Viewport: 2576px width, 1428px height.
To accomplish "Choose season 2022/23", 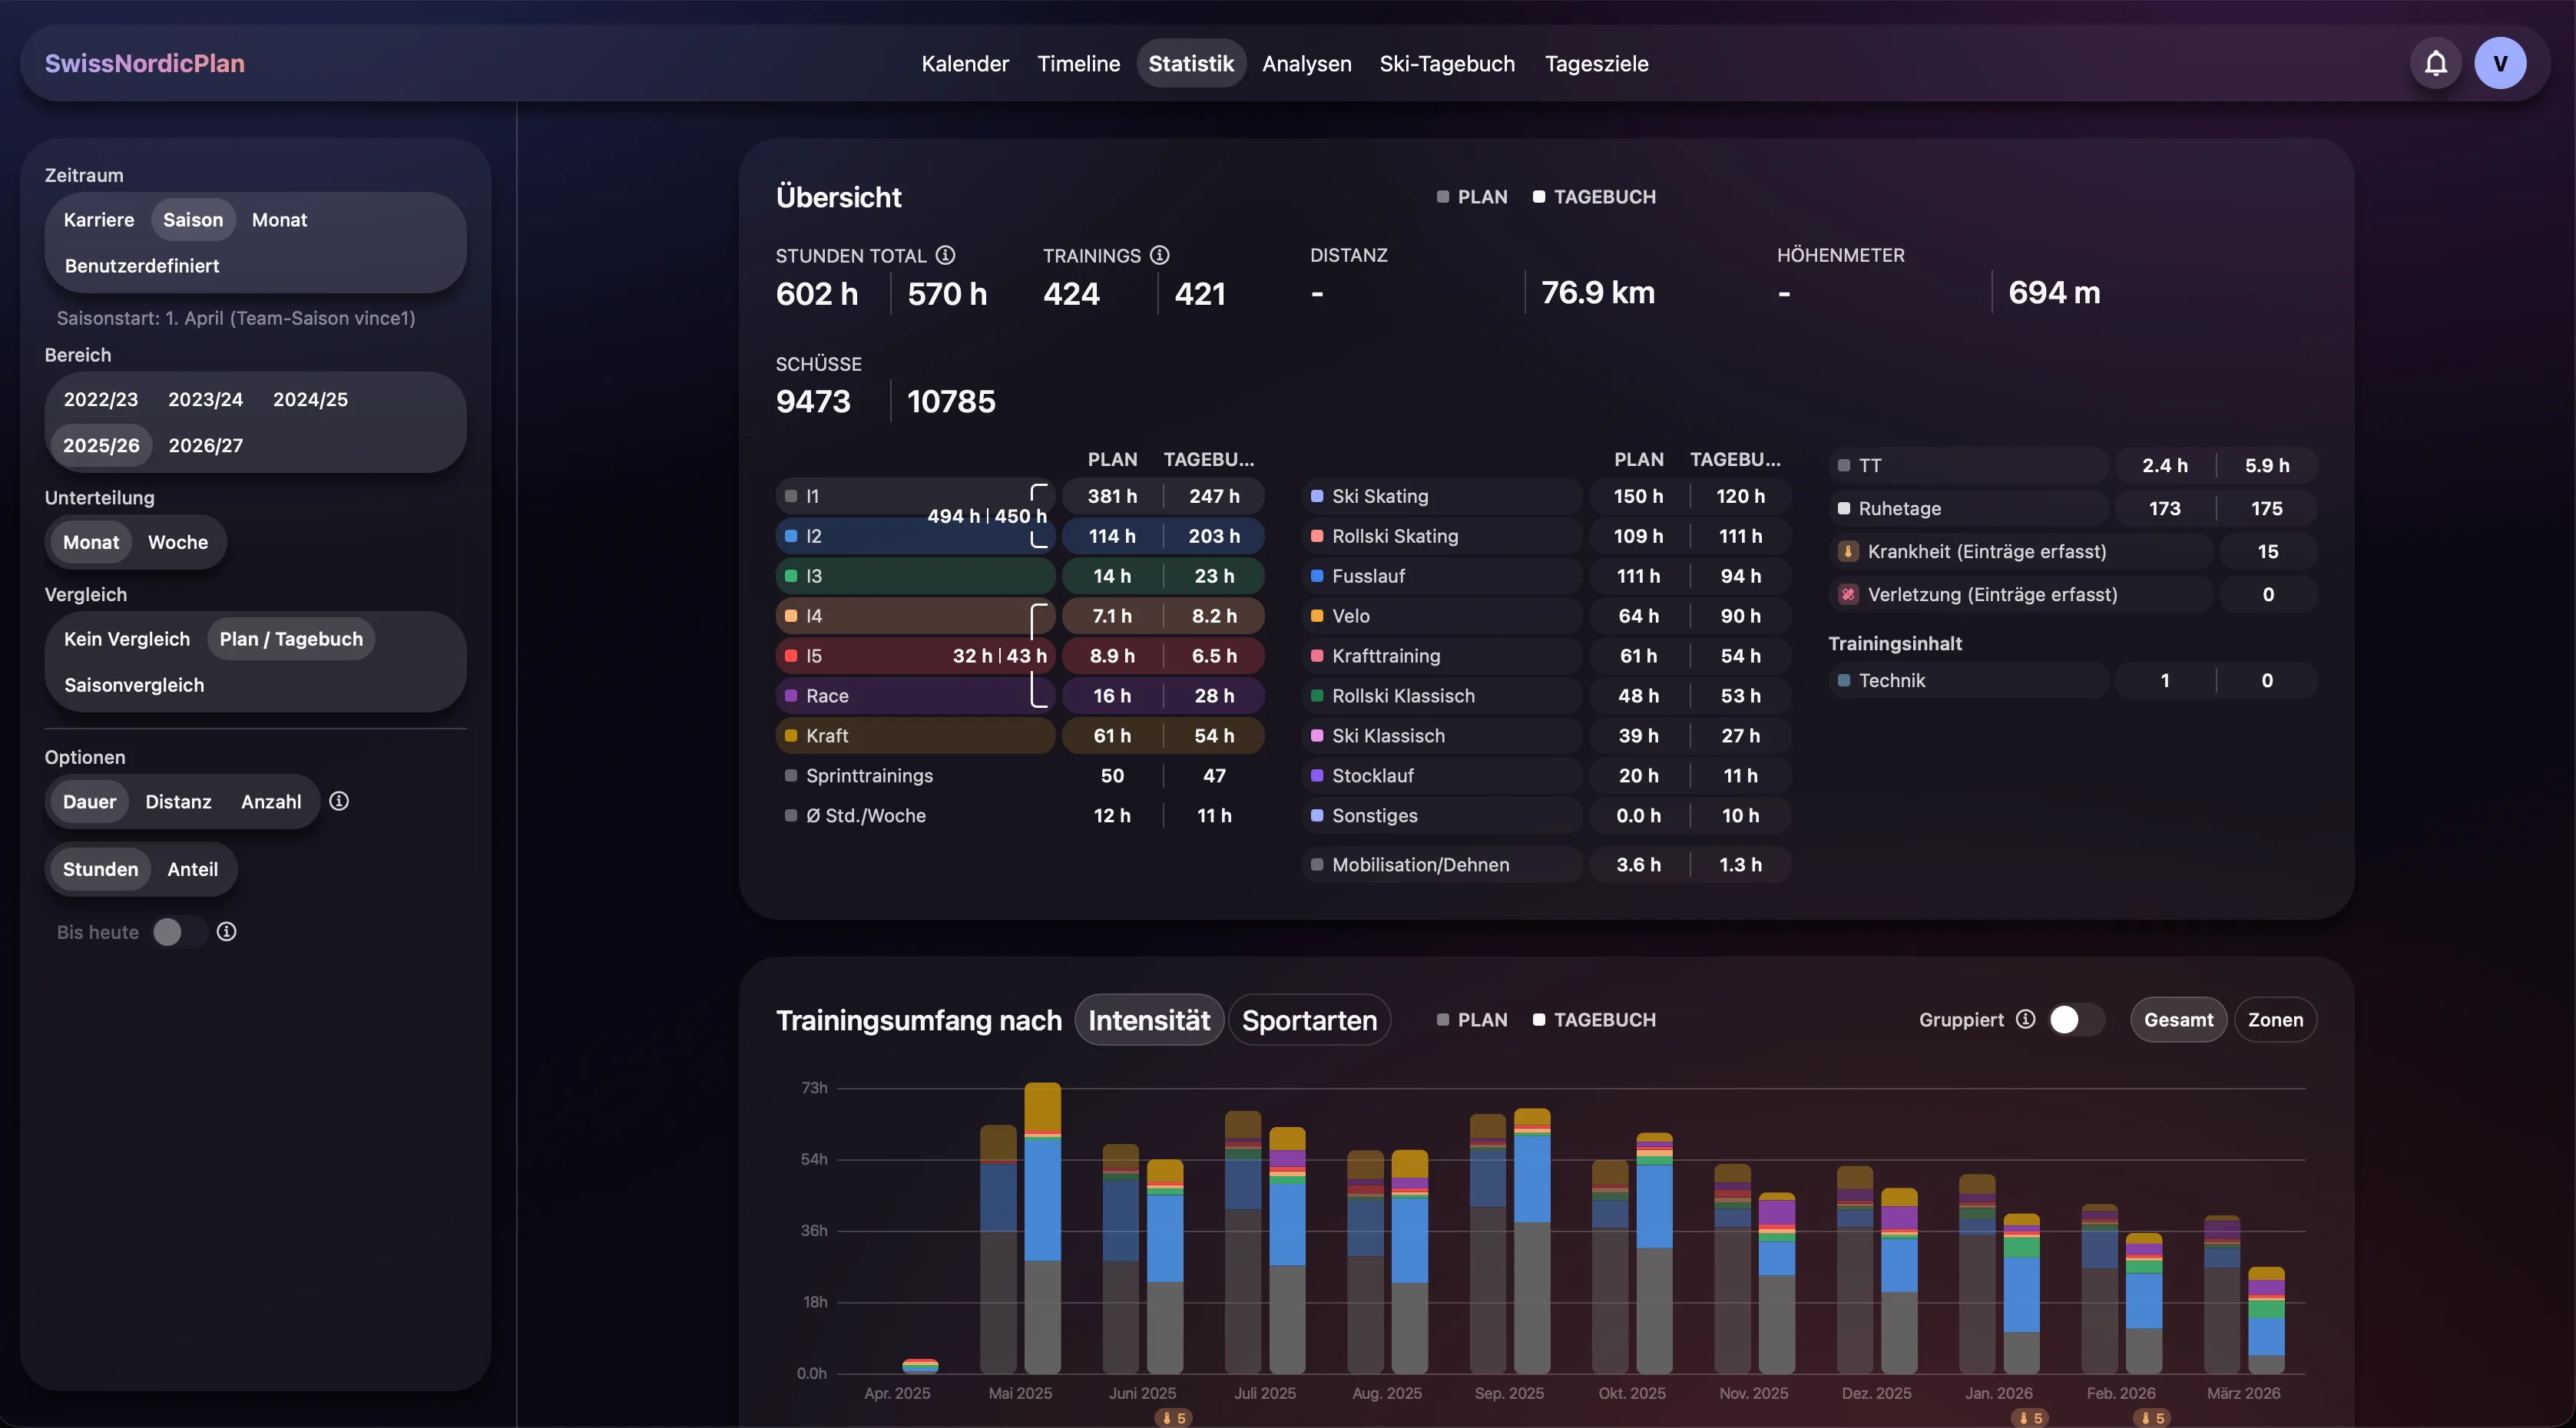I will 101,400.
